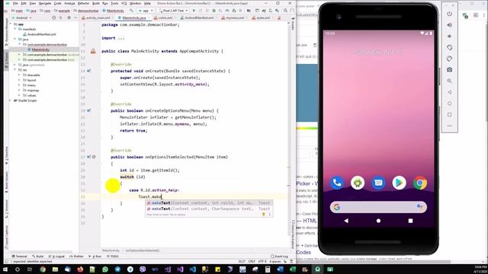The height and width of the screenshot is (274, 488).
Task: Open the Phone app on emulator
Action: pyautogui.click(x=337, y=183)
